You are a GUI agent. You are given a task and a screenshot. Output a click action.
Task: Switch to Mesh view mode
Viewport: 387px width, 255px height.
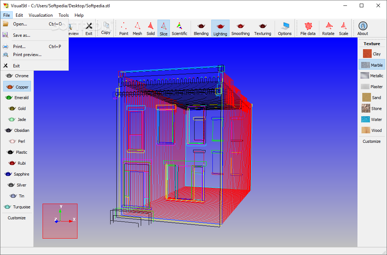137,28
